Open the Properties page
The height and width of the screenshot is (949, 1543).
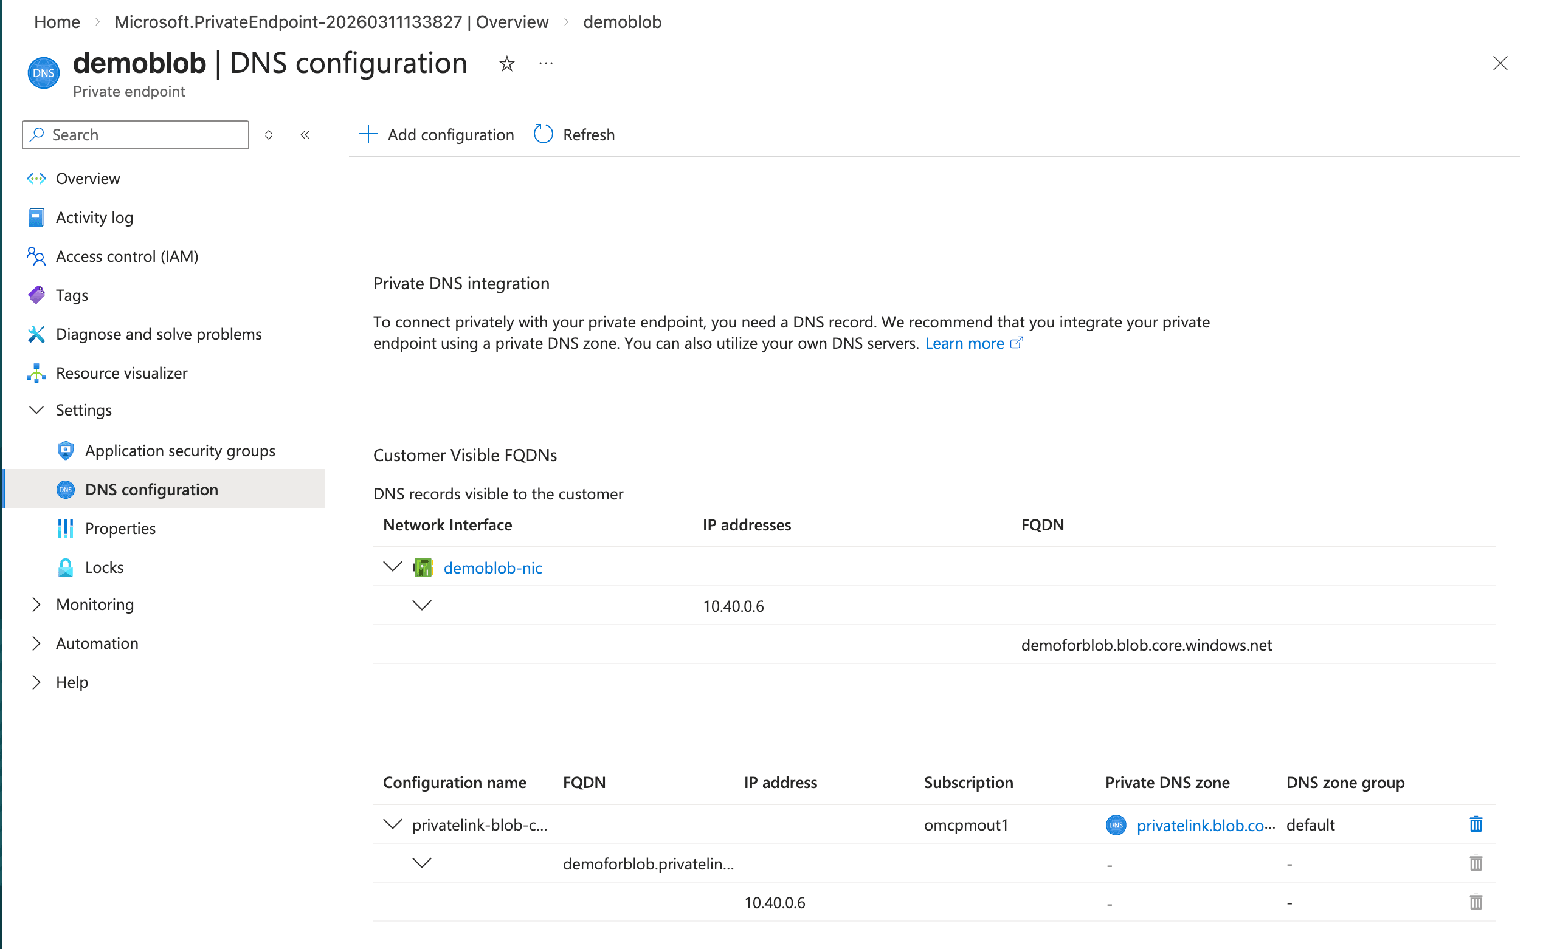click(120, 528)
